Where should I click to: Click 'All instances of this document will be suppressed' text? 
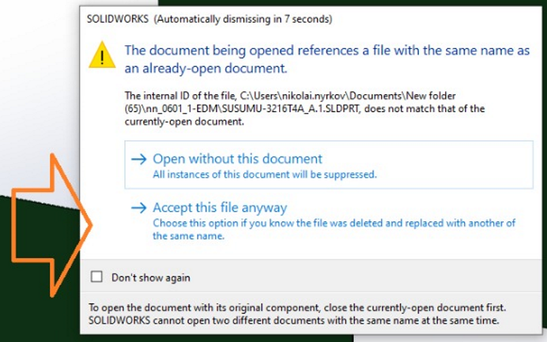pos(265,175)
